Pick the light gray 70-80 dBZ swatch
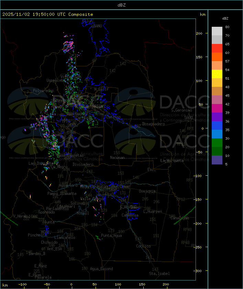Screen dimensions: 243x289 coord(217,31)
